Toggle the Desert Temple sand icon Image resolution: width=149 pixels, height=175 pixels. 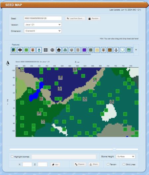point(97,50)
